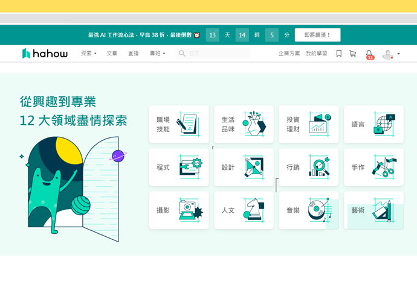Expand the 探索 dropdown menu
The height and width of the screenshot is (282, 417).
click(x=89, y=54)
